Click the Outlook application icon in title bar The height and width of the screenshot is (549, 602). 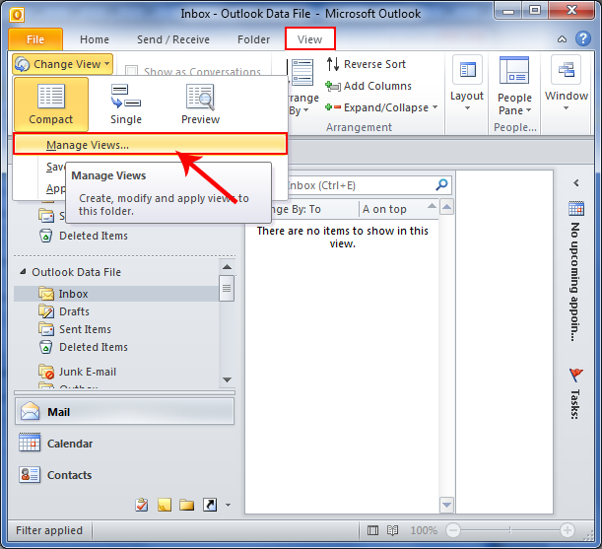click(17, 15)
